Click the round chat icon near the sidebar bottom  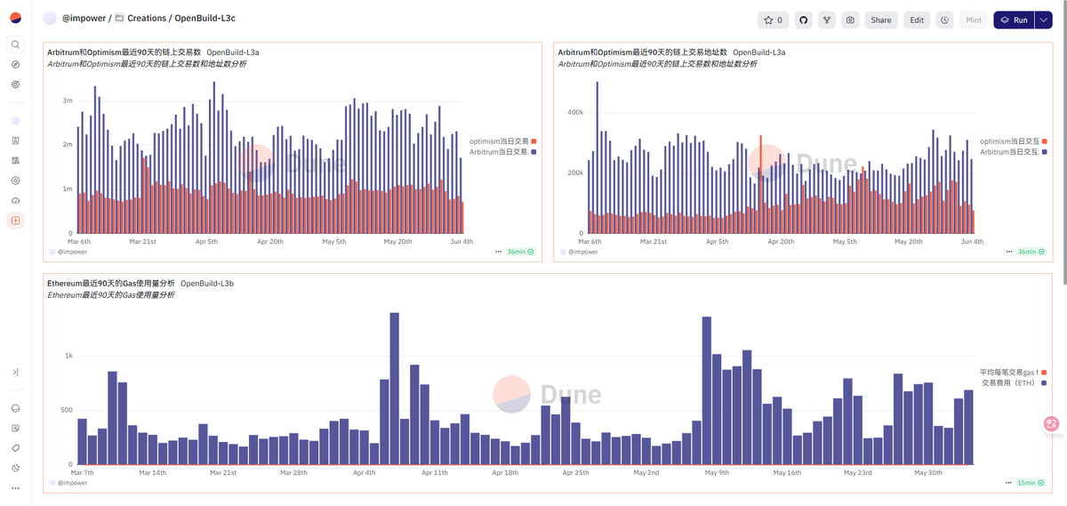[x=15, y=408]
